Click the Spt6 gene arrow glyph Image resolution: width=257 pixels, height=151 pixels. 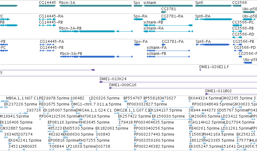coord(214,6)
